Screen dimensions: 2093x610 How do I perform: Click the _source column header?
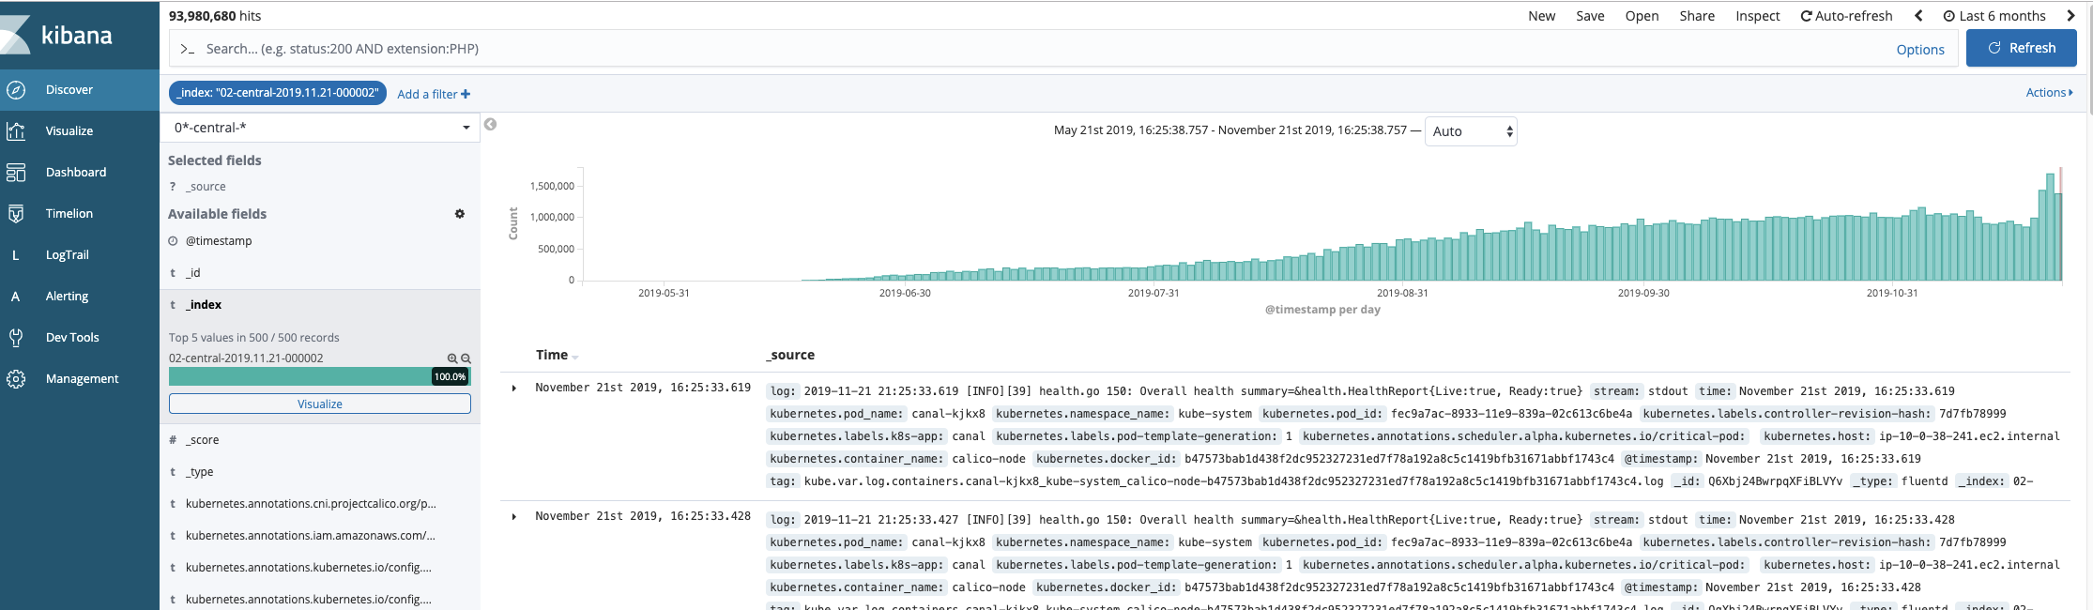click(790, 355)
